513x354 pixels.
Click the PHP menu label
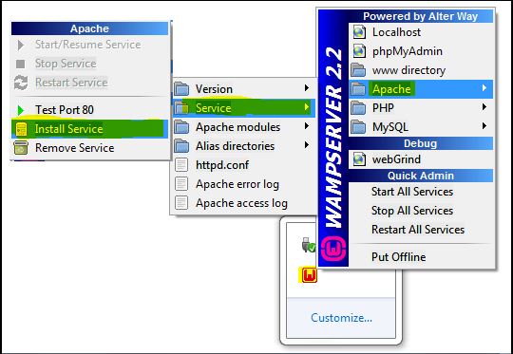pos(383,108)
